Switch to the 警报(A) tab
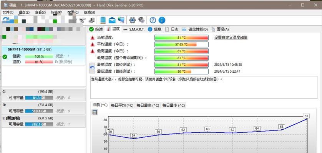Screen dimensions: 322x153 [220, 29]
